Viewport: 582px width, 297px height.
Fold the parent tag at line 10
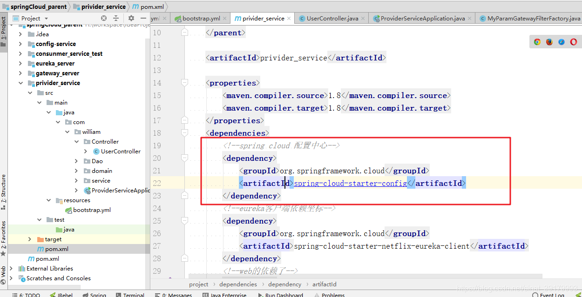click(x=185, y=33)
